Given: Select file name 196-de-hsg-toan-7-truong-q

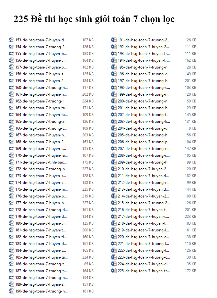Looking at the screenshot, I should click(144, 74).
